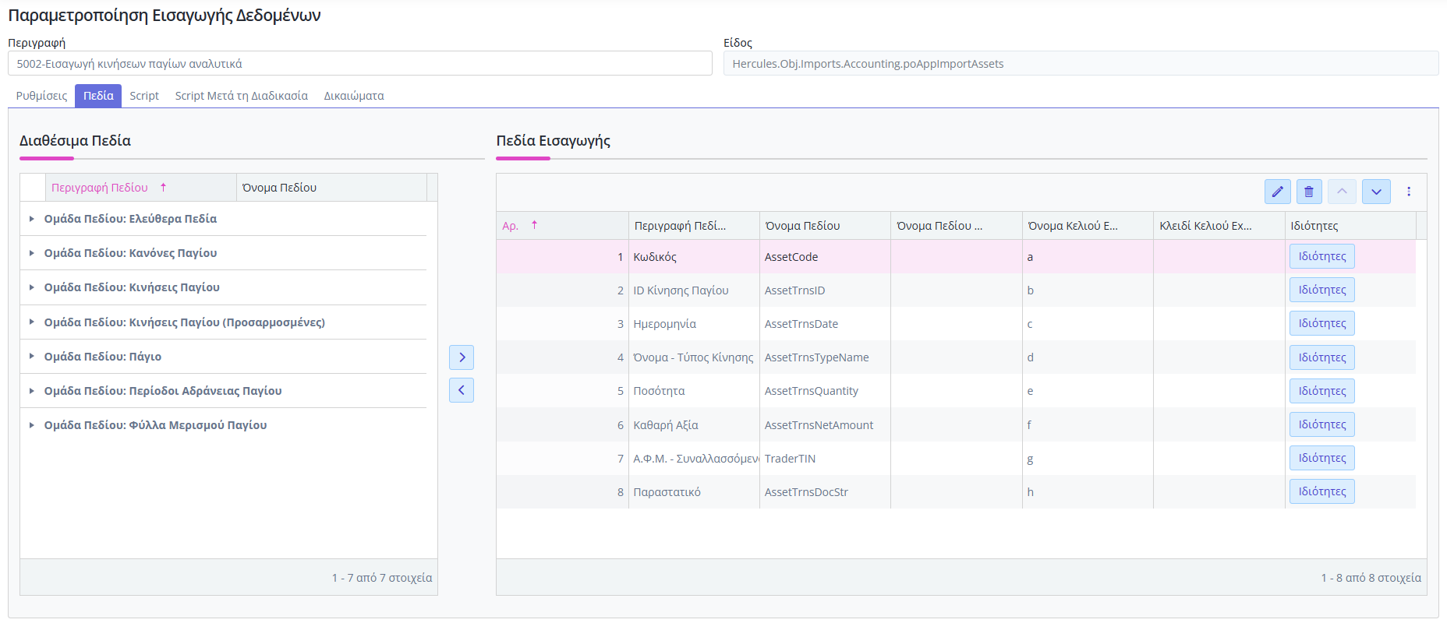Expand group Κανόνες Παγίου
This screenshot has width=1447, height=623.
coord(31,253)
